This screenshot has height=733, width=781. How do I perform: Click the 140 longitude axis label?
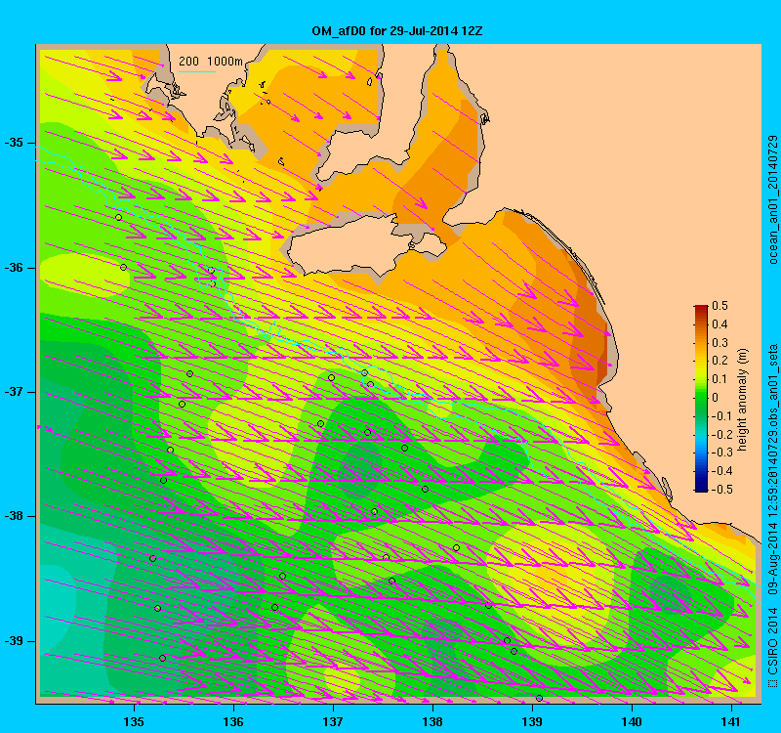632,721
